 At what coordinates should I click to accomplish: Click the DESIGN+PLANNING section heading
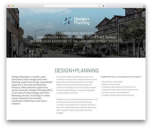[x=77, y=70]
